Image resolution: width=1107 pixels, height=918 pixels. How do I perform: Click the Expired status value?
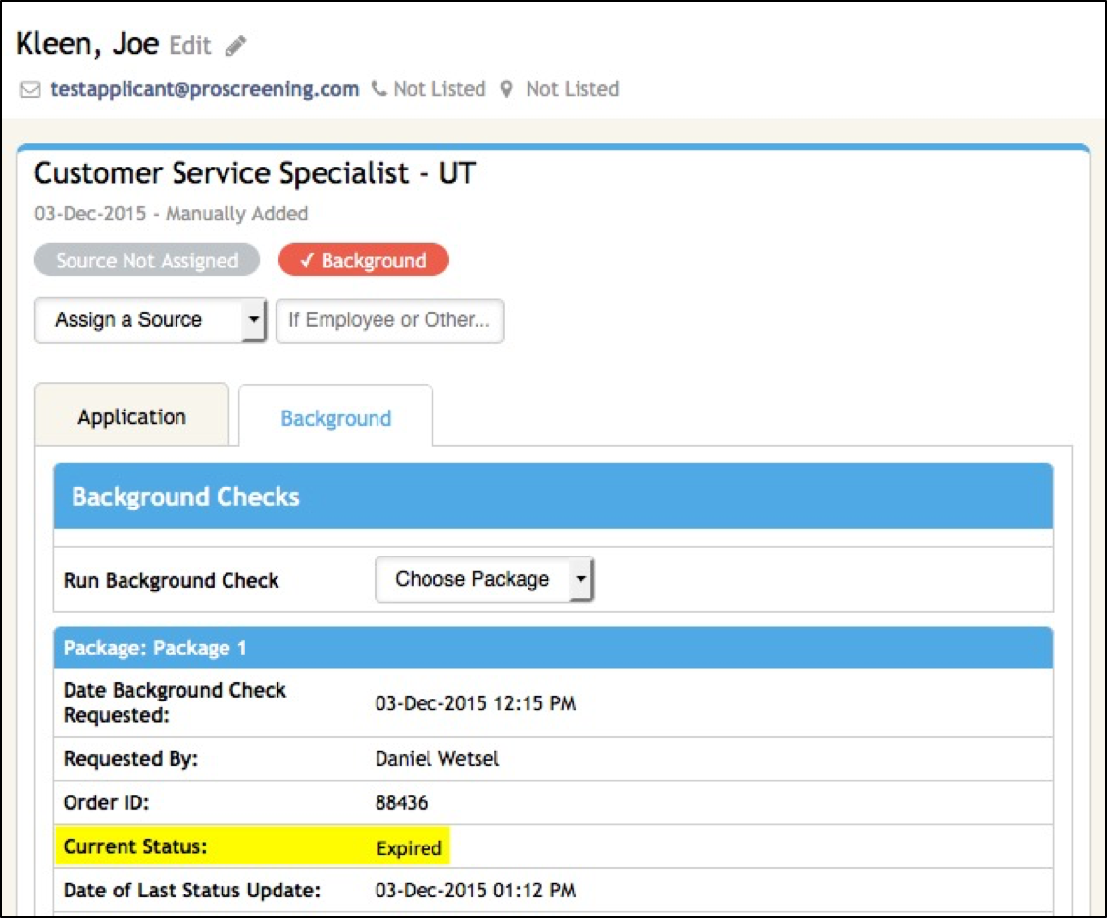click(x=410, y=848)
